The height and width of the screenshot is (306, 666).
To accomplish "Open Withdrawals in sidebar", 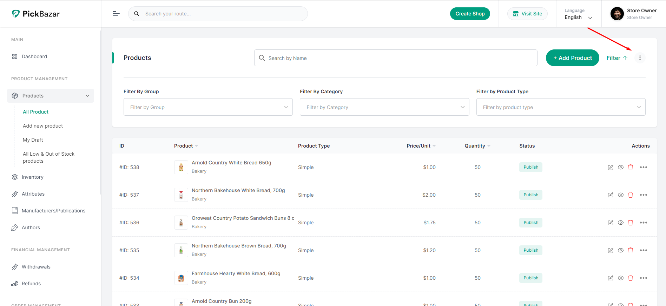I will (x=36, y=267).
